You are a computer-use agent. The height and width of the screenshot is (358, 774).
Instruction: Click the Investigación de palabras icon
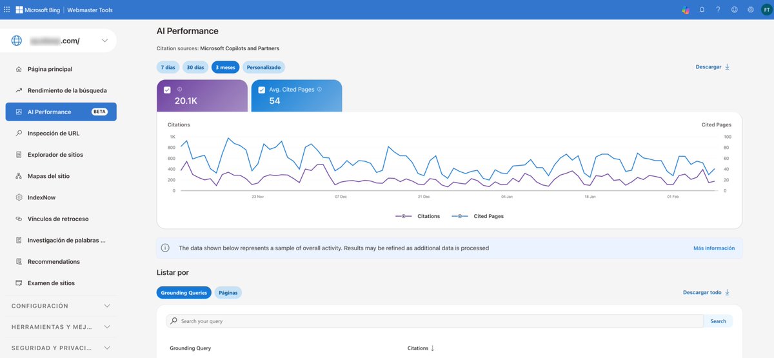[x=19, y=240]
